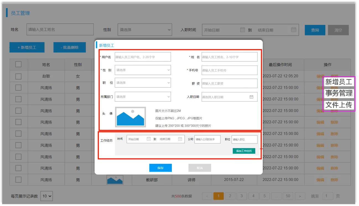
Task: Click the 用户名 input field
Action: point(143,57)
